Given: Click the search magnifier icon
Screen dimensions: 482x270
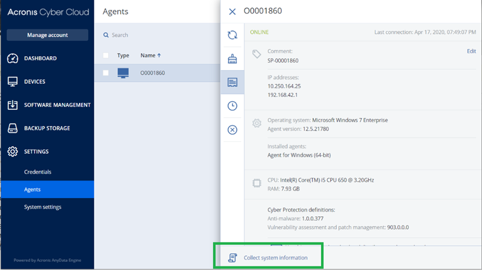Looking at the screenshot, I should [106, 35].
